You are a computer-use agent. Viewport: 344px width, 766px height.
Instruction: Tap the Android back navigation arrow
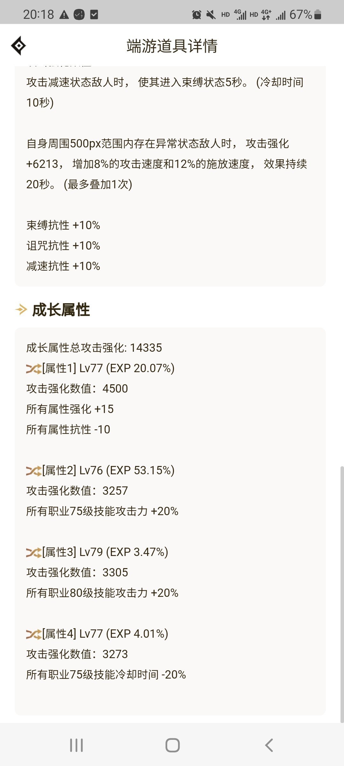[x=269, y=745]
